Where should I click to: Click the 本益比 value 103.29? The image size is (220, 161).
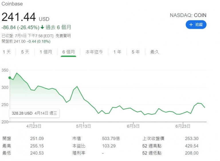(x=109, y=146)
